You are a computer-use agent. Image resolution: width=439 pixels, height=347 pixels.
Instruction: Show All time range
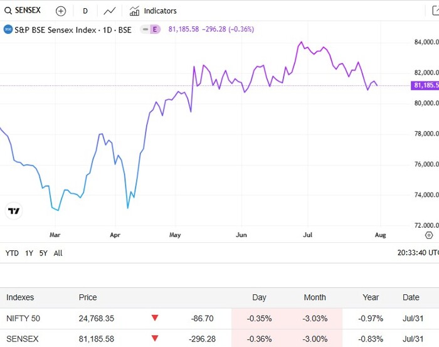pyautogui.click(x=58, y=253)
